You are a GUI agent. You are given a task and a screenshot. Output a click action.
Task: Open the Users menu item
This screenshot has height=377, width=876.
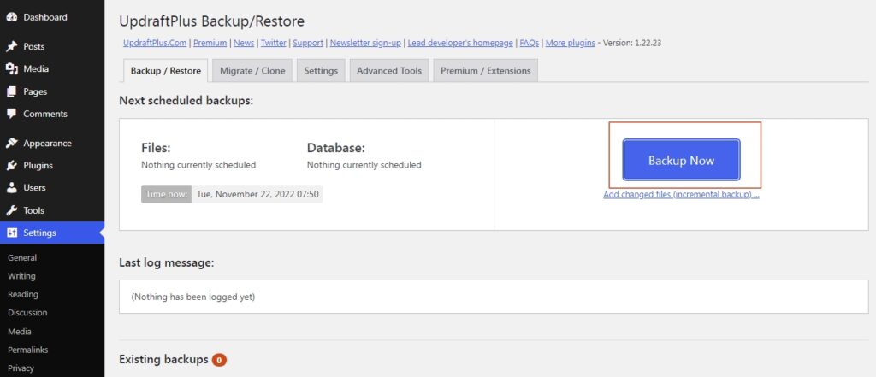point(52,188)
